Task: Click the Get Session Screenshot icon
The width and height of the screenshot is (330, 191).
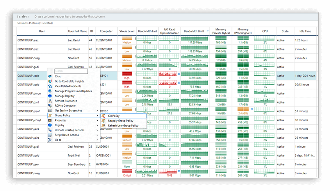Action: click(50, 111)
